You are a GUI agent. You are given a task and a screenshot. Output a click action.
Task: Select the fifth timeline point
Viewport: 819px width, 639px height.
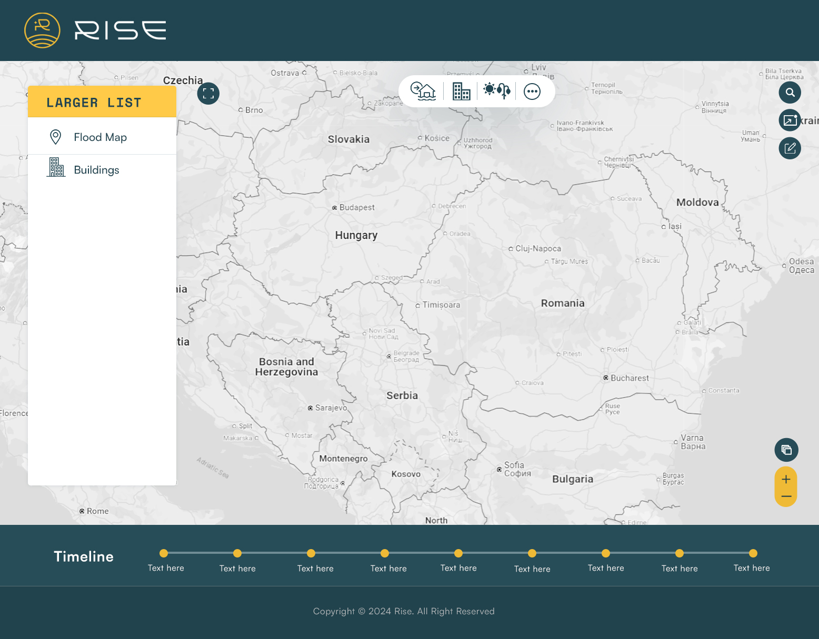pos(458,553)
